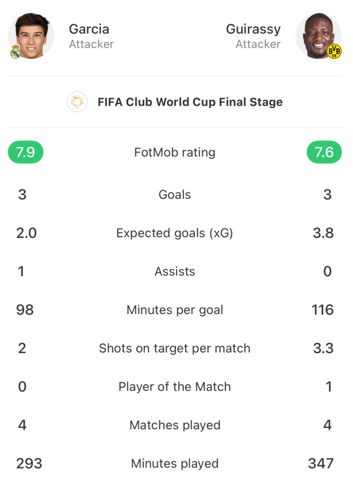Click the BVB Dortmund crest badge

334,51
